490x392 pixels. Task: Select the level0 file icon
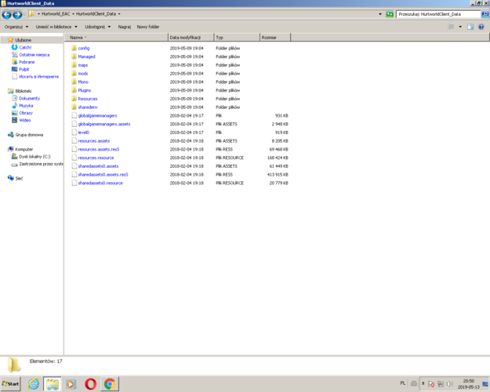74,132
